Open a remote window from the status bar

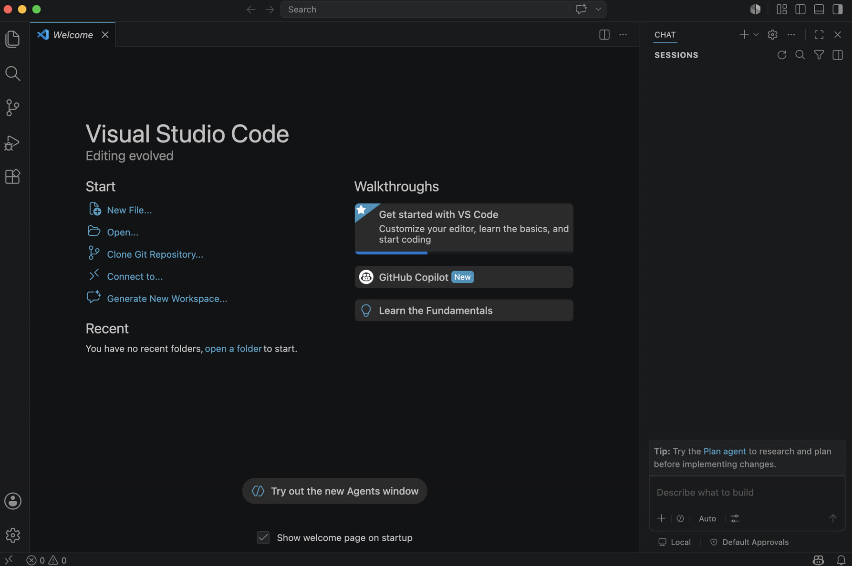9,560
